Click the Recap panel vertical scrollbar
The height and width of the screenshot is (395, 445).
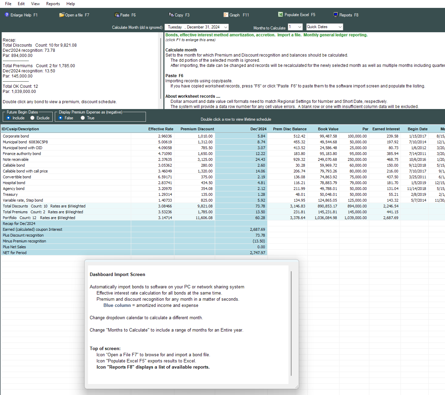point(161,69)
